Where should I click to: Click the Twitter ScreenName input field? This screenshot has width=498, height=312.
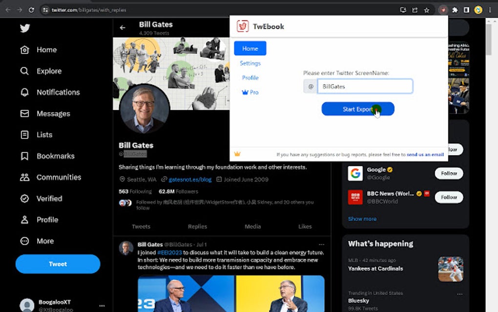pos(366,86)
